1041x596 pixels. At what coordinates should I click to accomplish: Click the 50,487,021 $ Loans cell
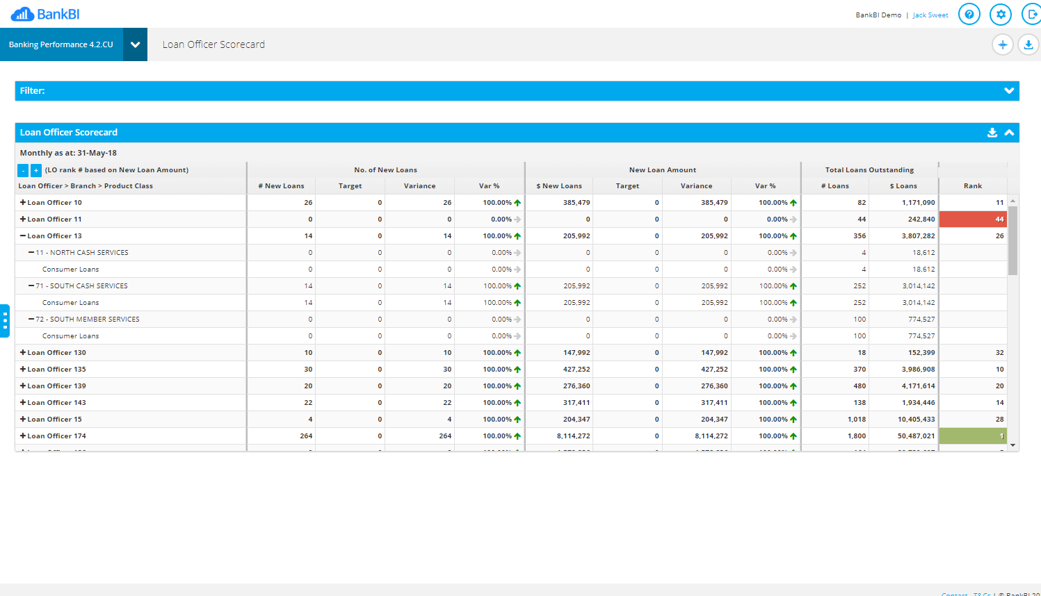903,436
